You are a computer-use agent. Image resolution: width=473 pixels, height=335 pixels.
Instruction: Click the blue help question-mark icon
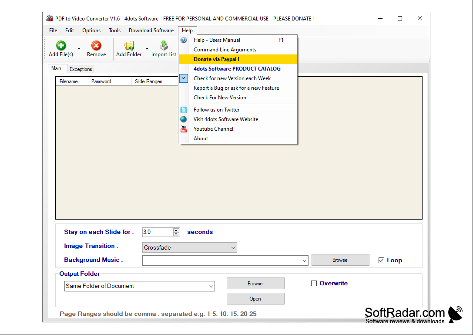point(183,40)
